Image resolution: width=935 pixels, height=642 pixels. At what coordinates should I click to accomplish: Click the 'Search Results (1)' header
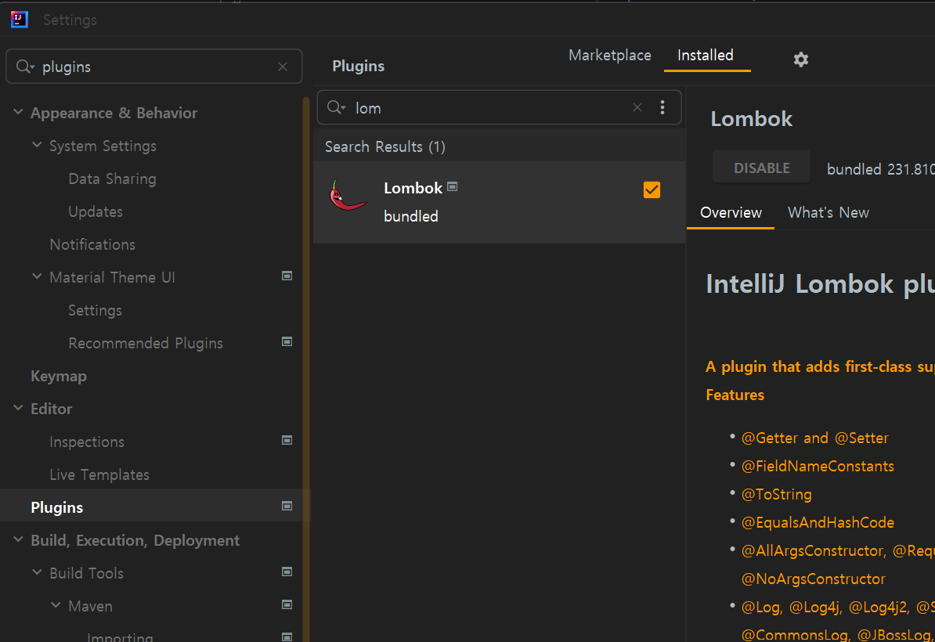click(385, 146)
